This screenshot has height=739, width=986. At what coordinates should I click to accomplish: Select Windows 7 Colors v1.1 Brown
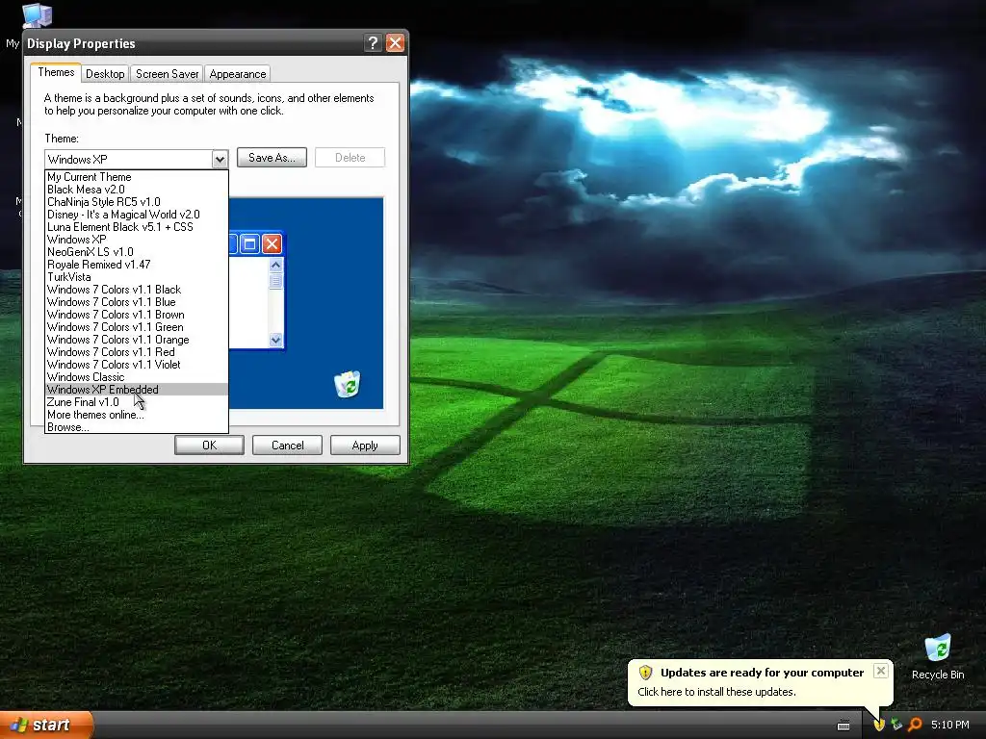tap(137, 315)
